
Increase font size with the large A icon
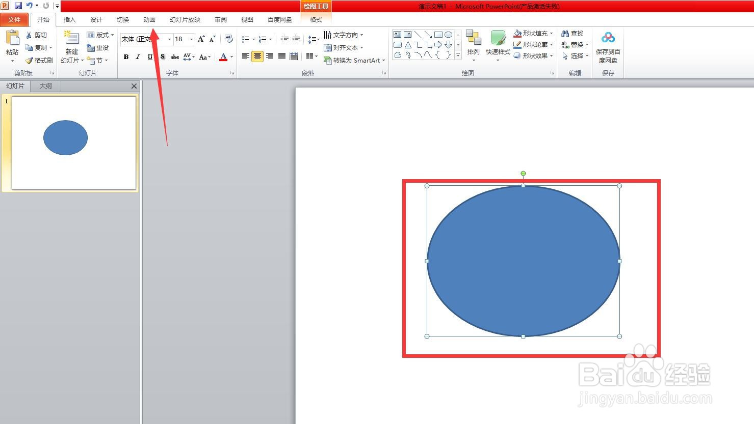tap(201, 39)
